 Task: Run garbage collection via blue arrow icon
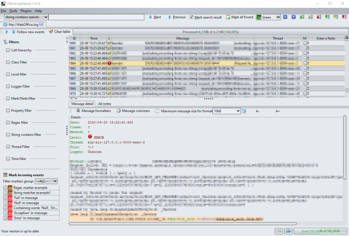pos(288,231)
